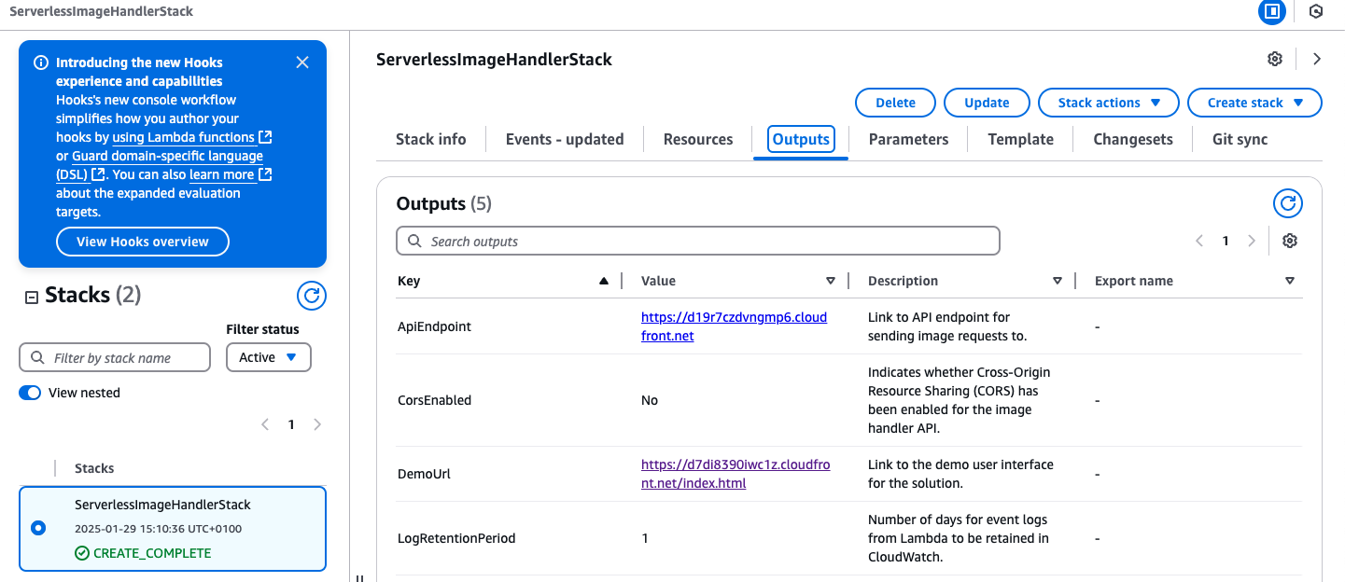Toggle the split panel icon in header

tap(1271, 11)
